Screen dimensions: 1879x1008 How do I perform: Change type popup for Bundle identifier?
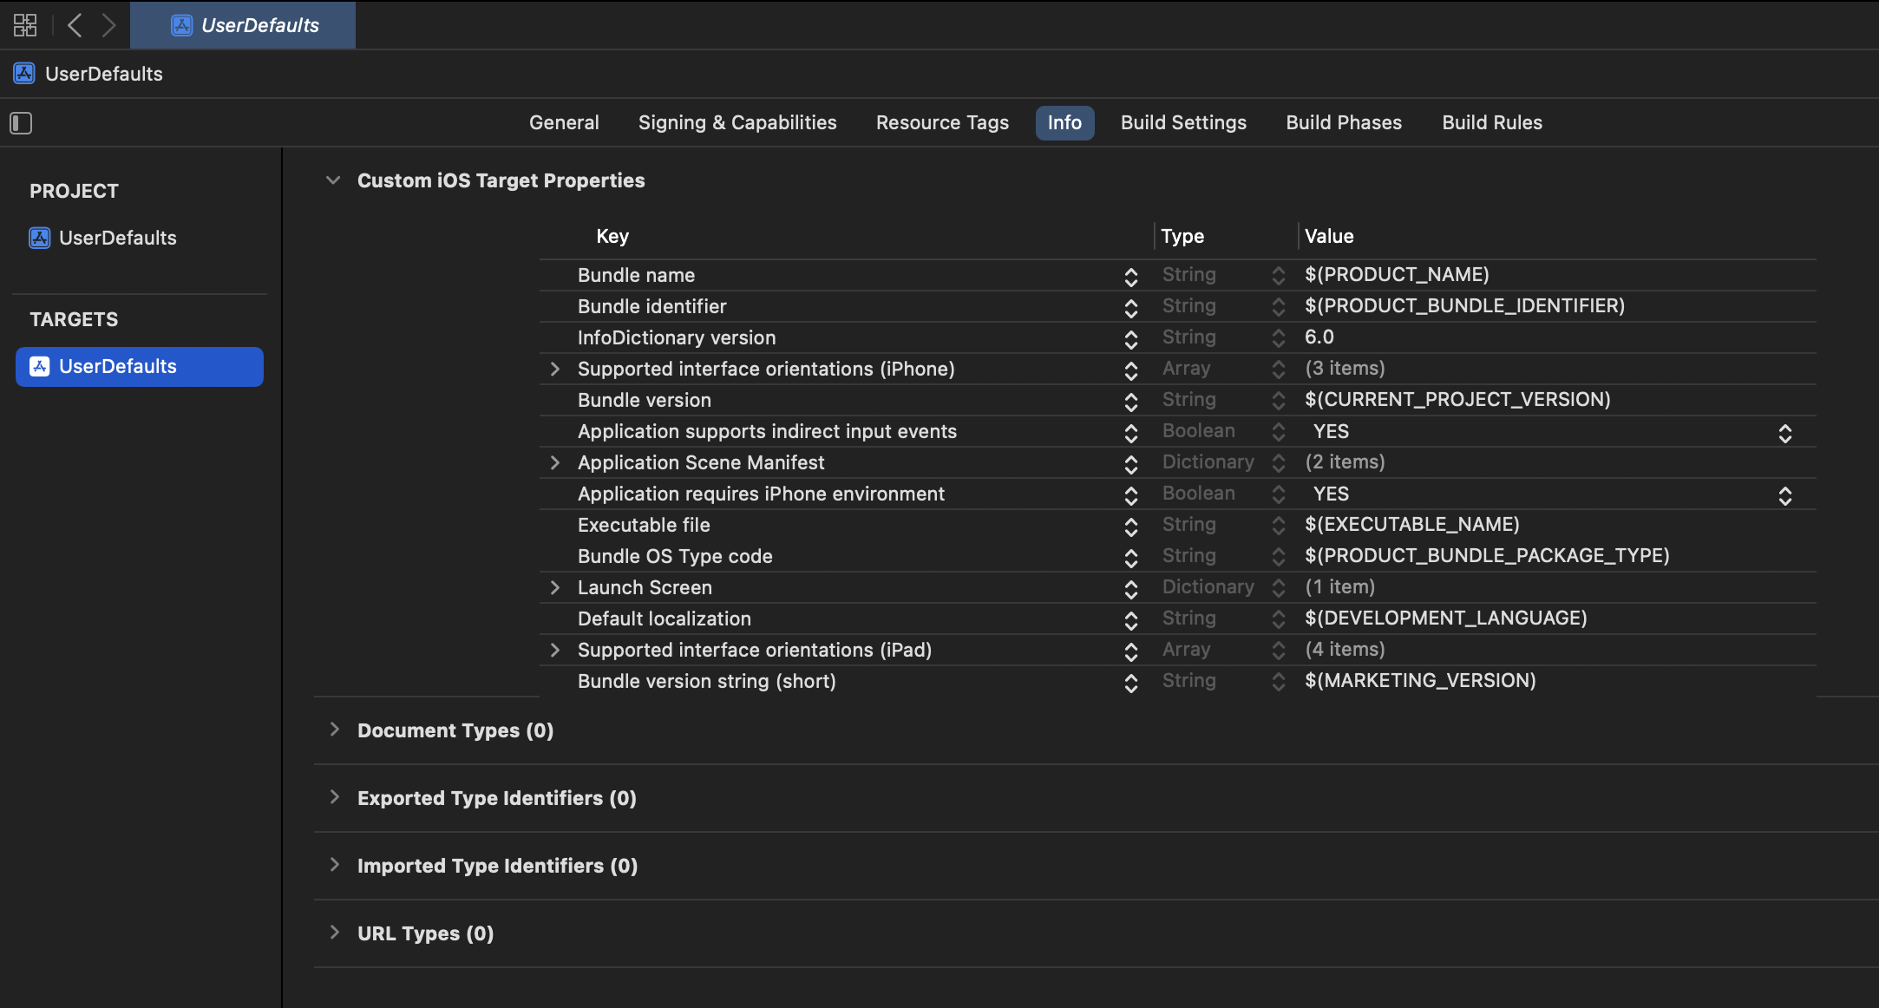[x=1278, y=307]
